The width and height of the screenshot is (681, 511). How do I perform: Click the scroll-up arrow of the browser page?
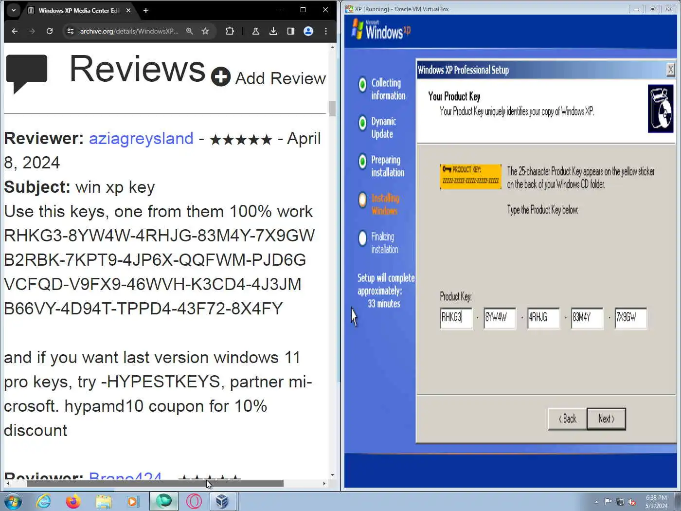pyautogui.click(x=333, y=47)
